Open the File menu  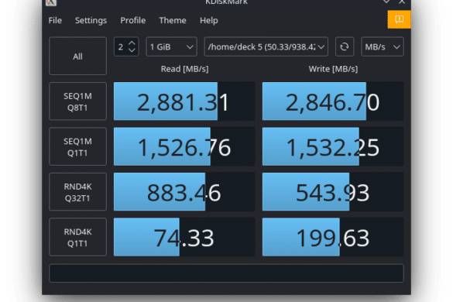coord(55,20)
